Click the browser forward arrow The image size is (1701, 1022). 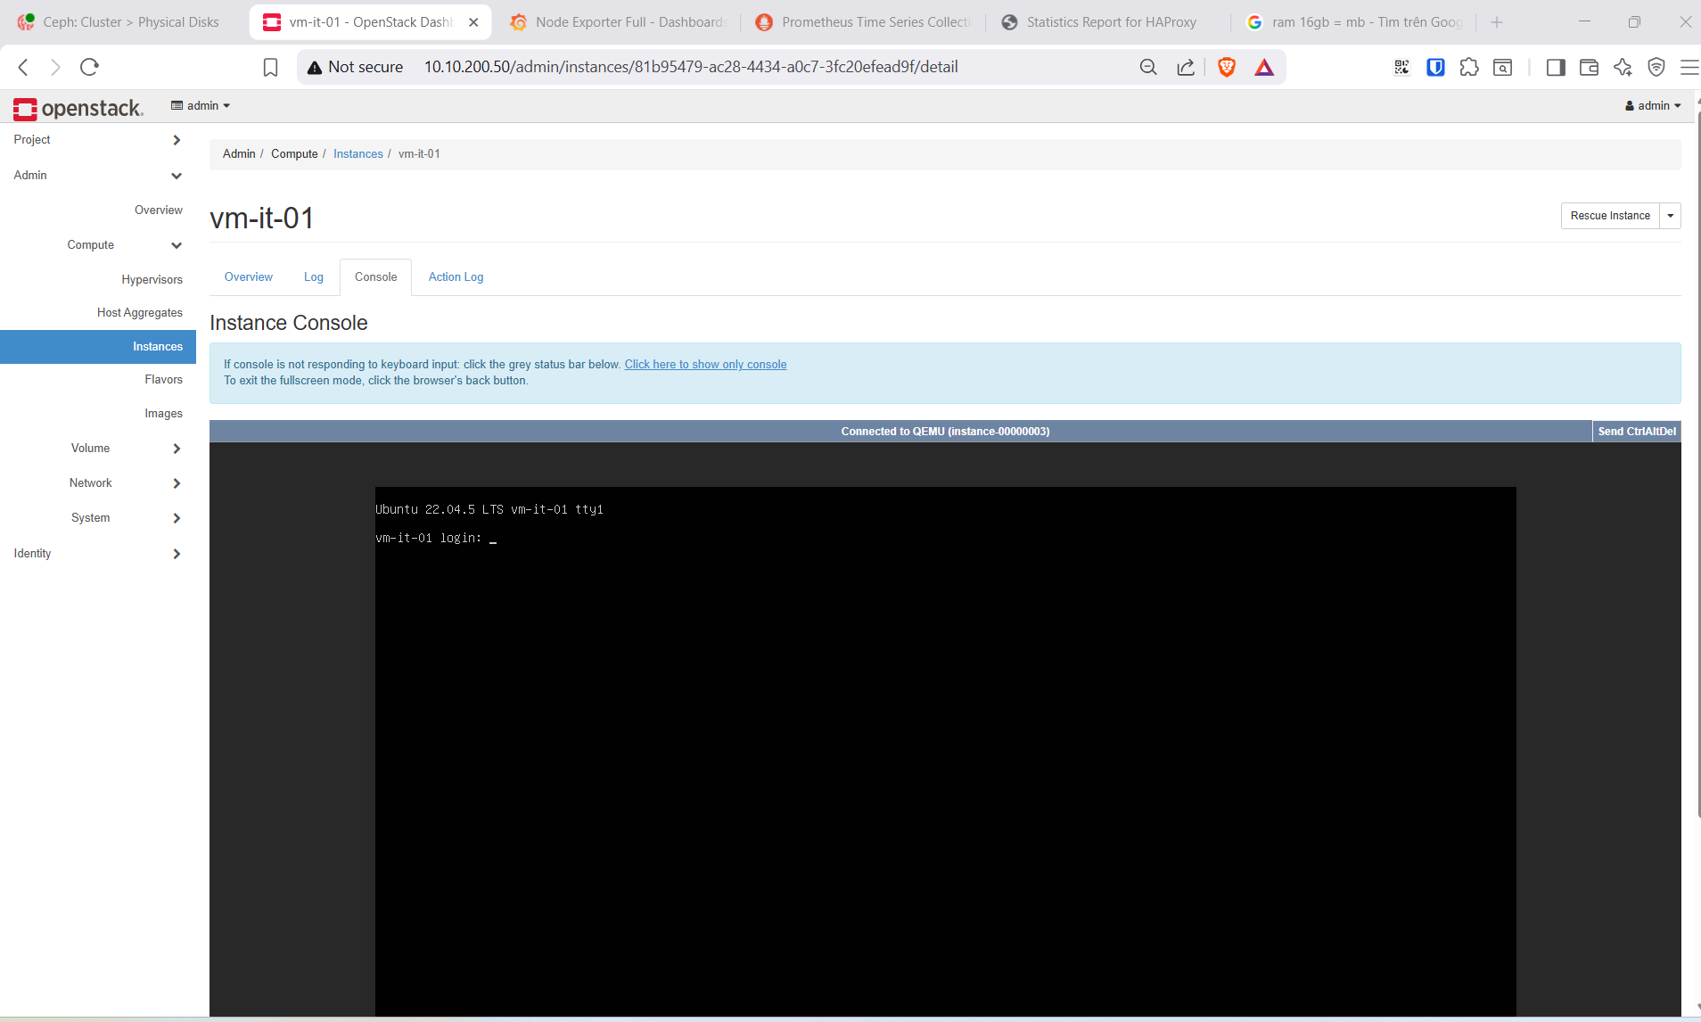pyautogui.click(x=55, y=67)
